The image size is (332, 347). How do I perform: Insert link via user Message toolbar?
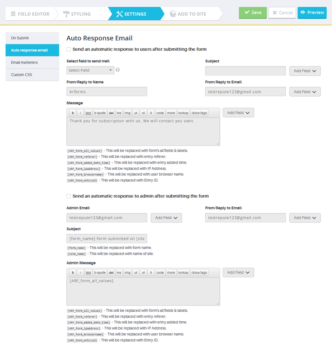tap(88, 113)
